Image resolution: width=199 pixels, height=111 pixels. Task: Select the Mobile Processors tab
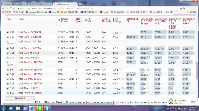pyautogui.click(x=65, y=4)
